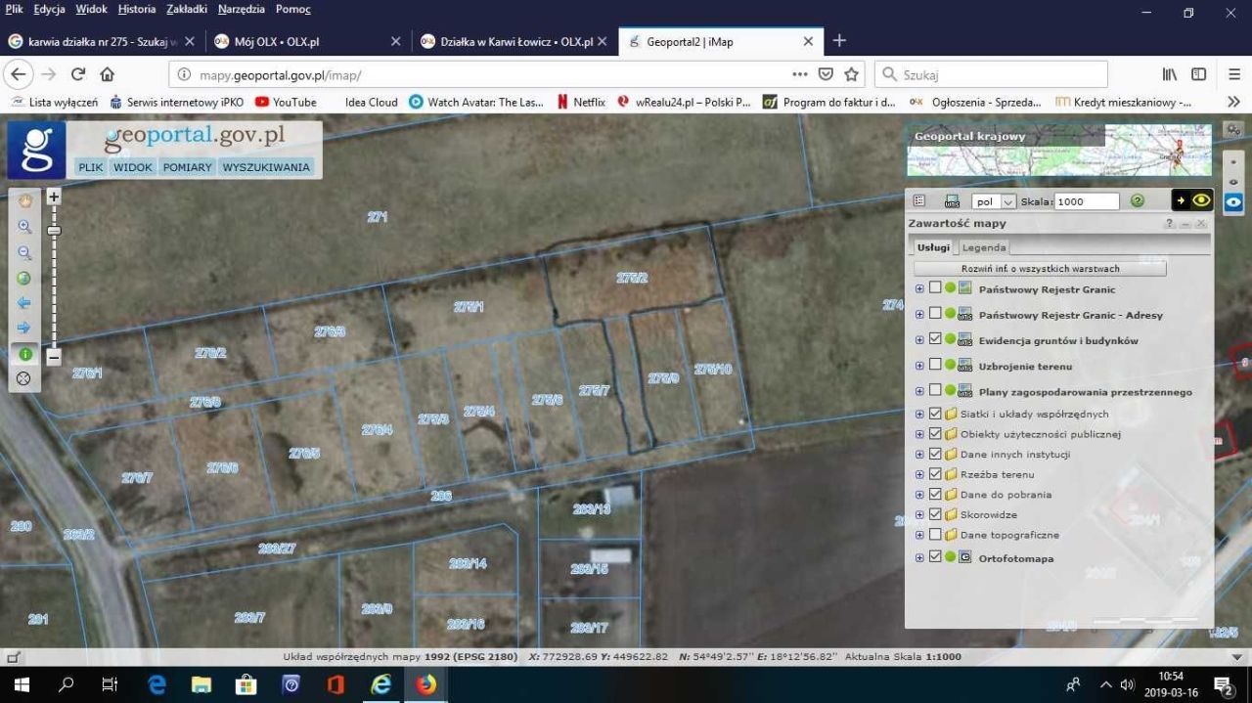This screenshot has height=703, width=1252.
Task: Select the pan hand tool
Action: coord(24,200)
